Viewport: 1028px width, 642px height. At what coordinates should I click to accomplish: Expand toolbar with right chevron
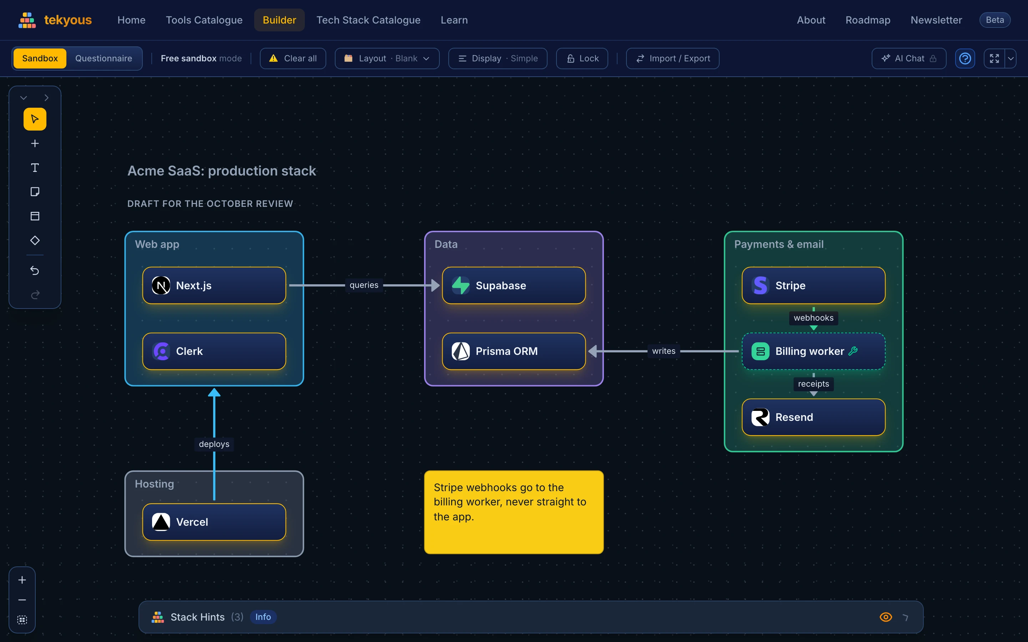[x=46, y=98]
